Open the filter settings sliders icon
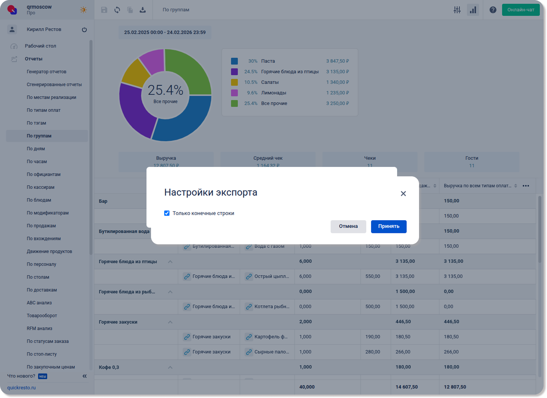 coord(457,10)
